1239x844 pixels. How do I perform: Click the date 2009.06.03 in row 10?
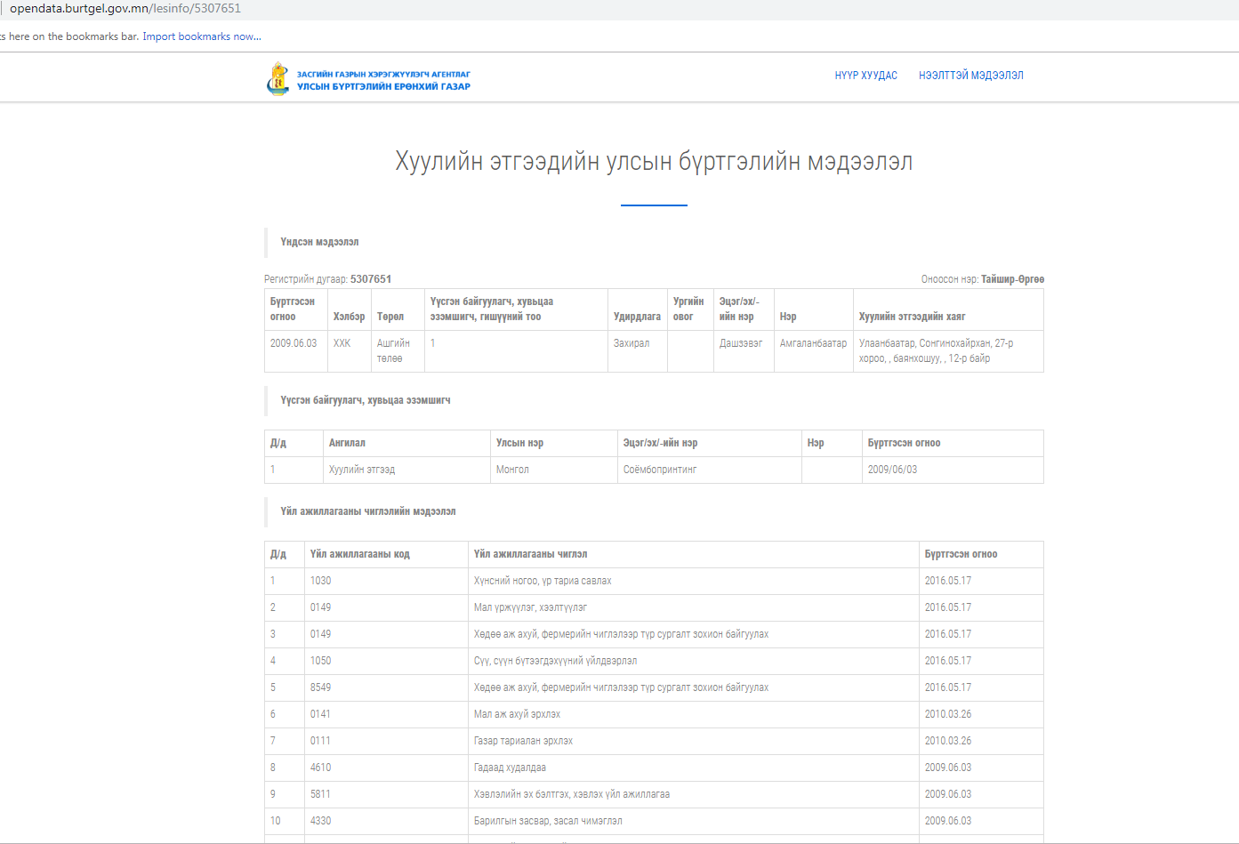947,821
